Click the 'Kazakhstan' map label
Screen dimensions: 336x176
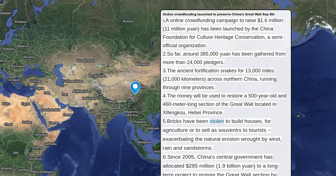click(85, 61)
